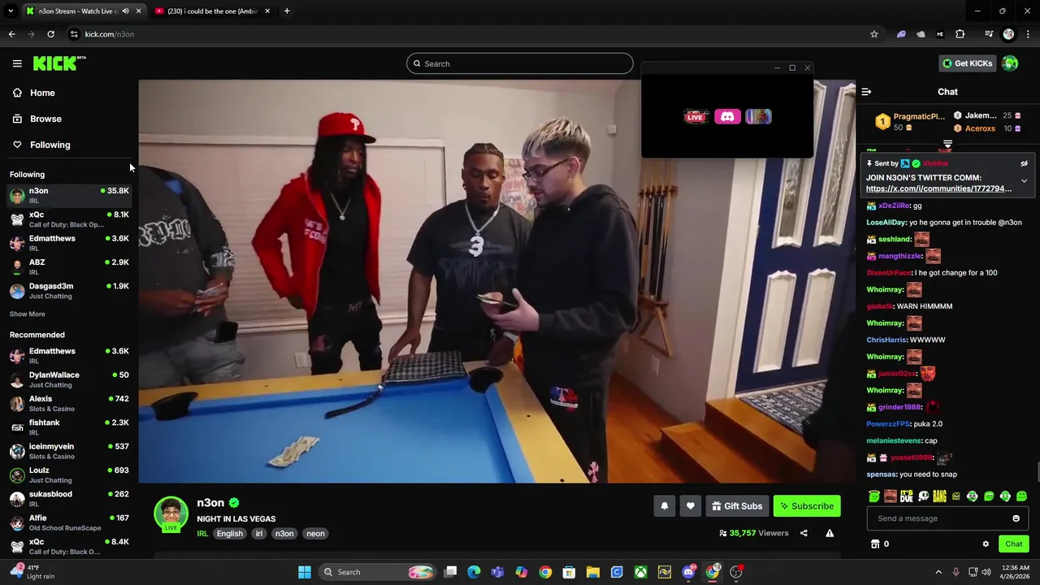Insert the skull emote
This screenshot has height=585, width=1040.
[923, 496]
